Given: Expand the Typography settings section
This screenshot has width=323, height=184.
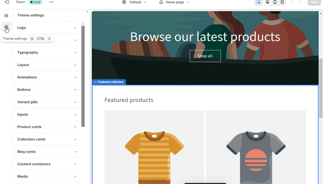Looking at the screenshot, I should tap(47, 52).
